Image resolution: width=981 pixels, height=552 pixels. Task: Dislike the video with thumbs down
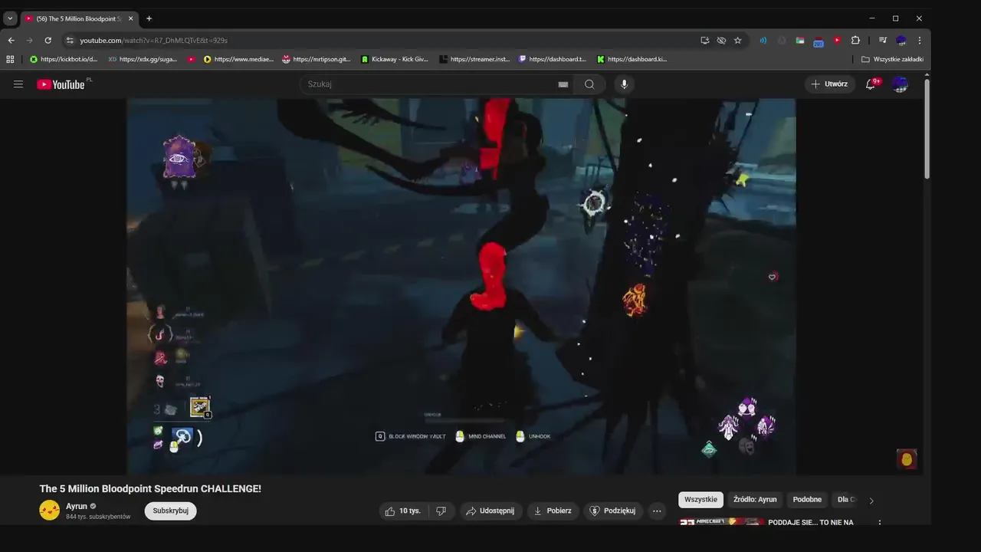441,511
